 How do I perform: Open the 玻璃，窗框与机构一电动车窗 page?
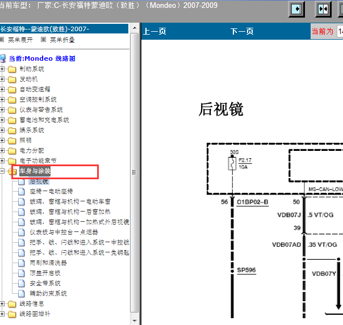70,201
